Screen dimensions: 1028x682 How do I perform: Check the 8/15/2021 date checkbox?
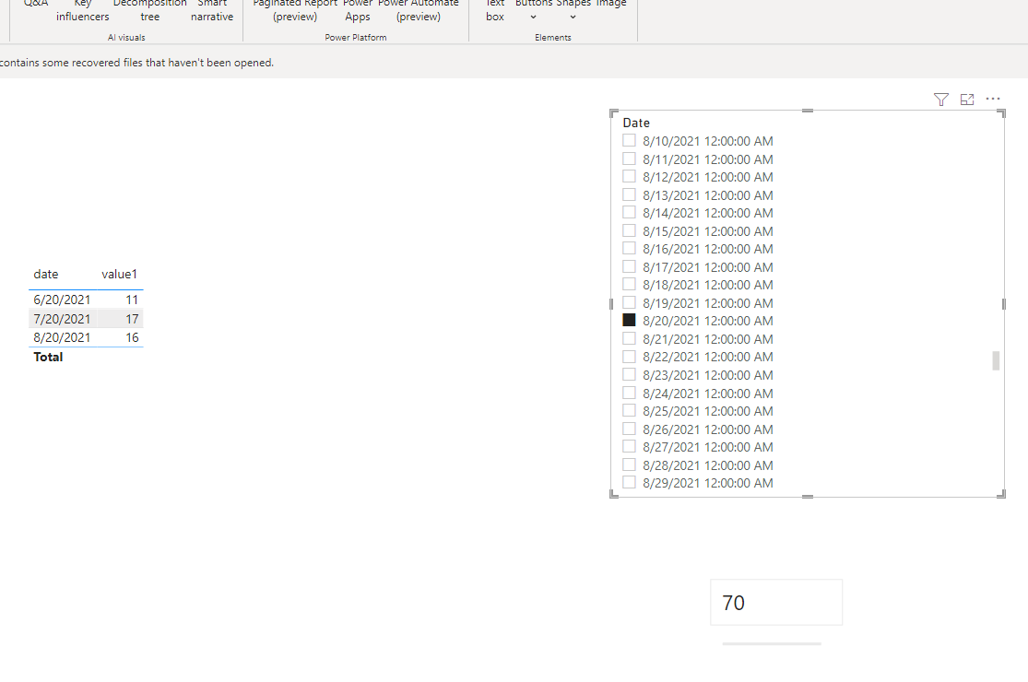coord(629,230)
